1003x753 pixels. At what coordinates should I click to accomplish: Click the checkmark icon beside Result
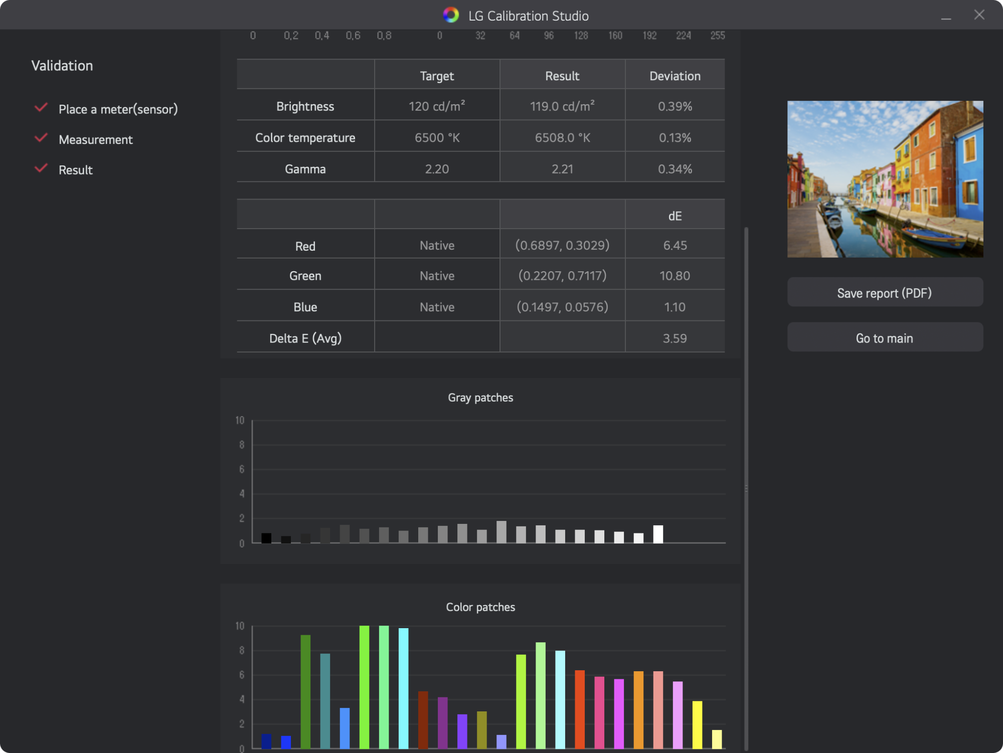41,168
